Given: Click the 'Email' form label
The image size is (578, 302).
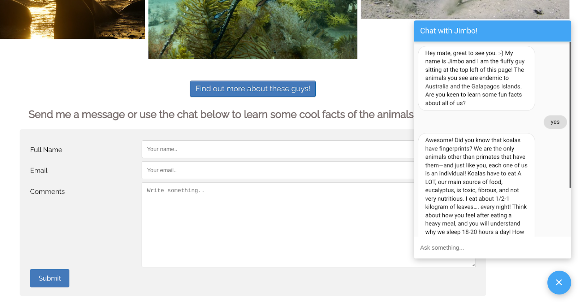Looking at the screenshot, I should pos(39,171).
